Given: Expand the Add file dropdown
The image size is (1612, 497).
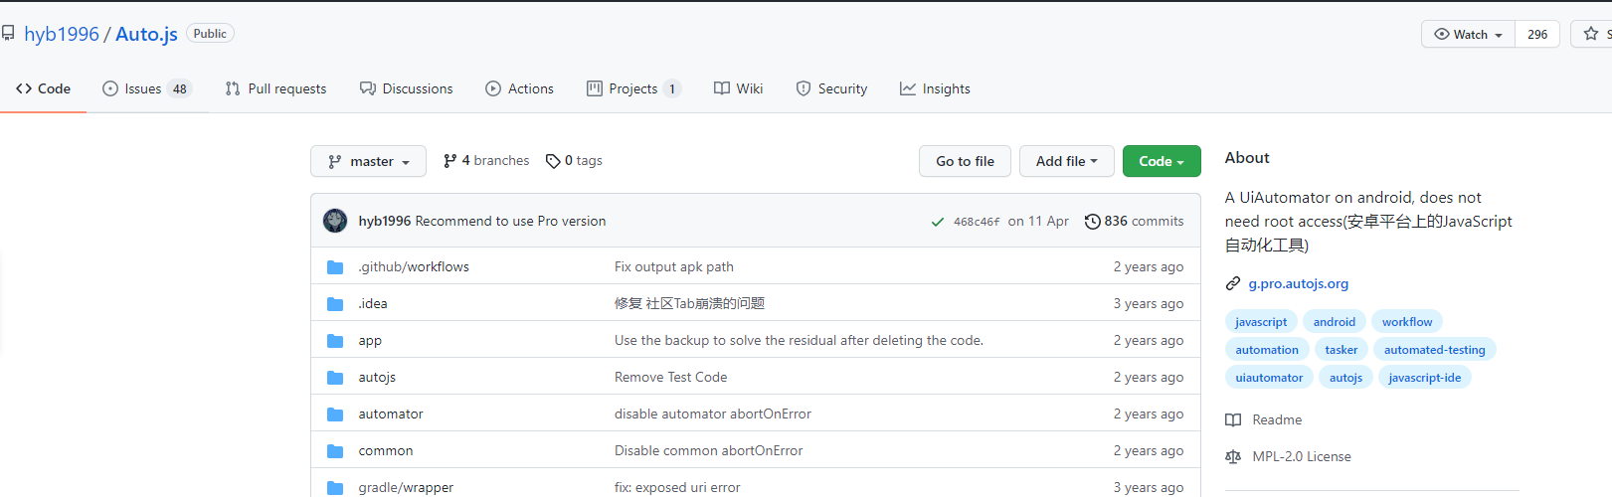Looking at the screenshot, I should tap(1066, 161).
